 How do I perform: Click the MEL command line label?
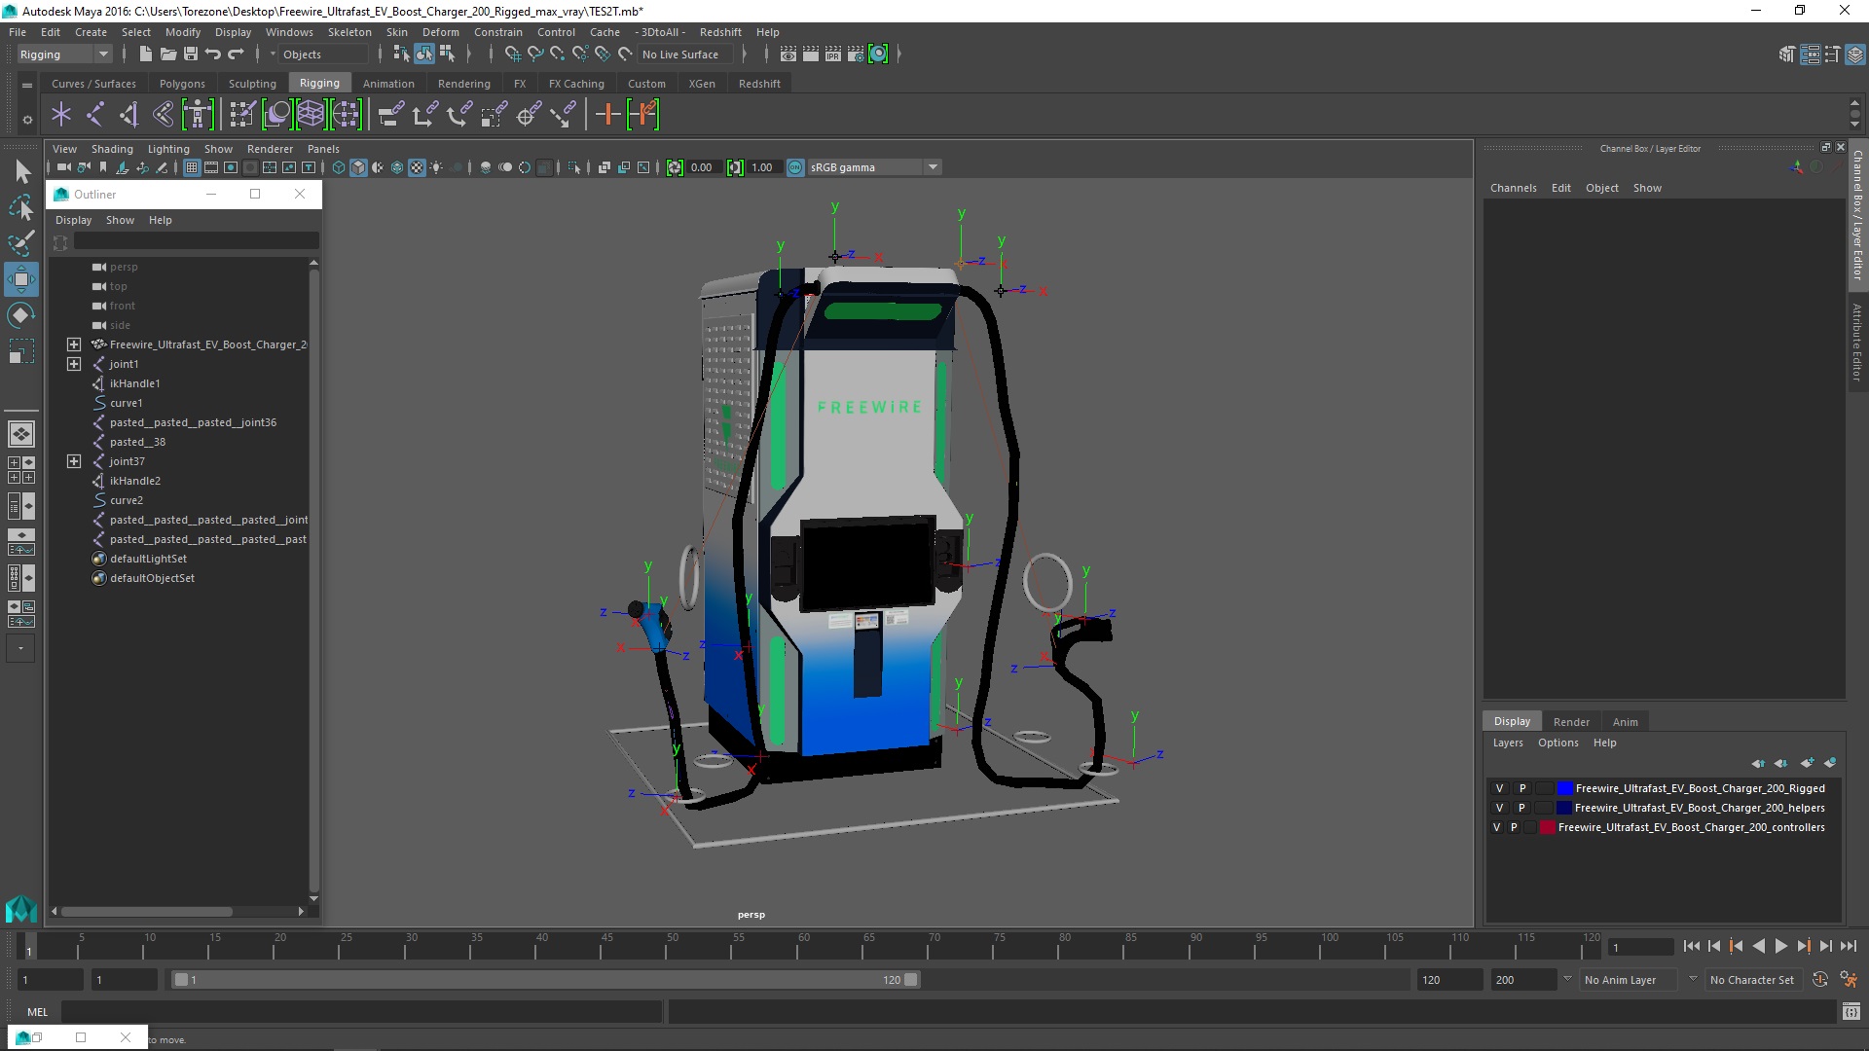(x=37, y=1012)
